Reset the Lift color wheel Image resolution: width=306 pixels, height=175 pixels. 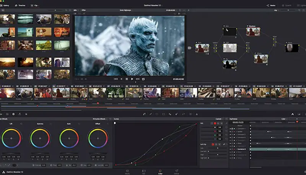[21, 124]
